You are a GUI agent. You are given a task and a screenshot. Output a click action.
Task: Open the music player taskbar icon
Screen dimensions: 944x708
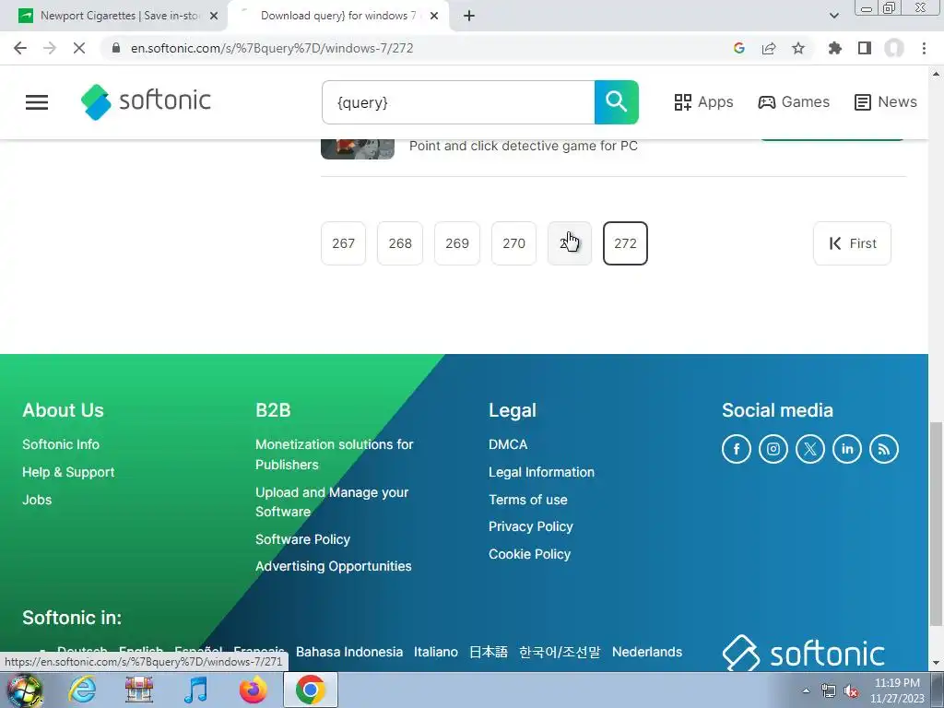point(195,690)
